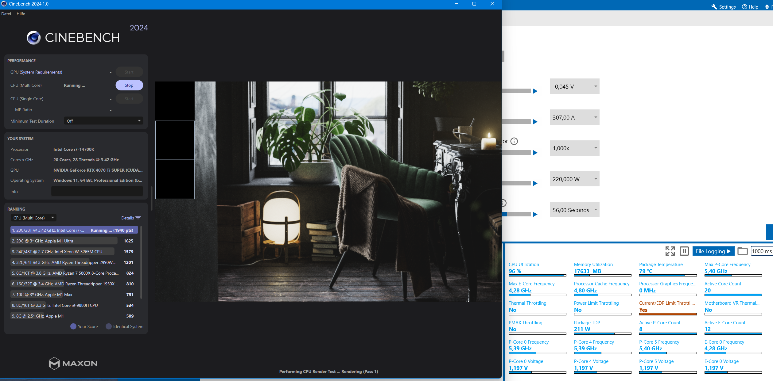Open the Minimum Test Duration dropdown
This screenshot has height=381, width=773.
pyautogui.click(x=103, y=121)
